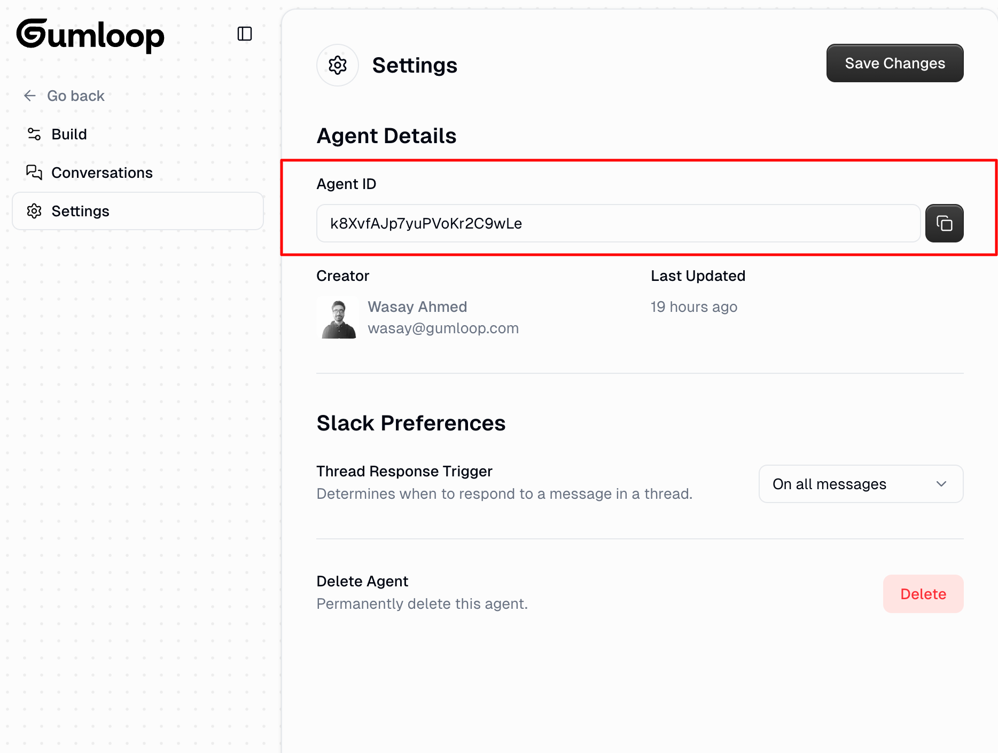The width and height of the screenshot is (998, 753).
Task: Select Settings in the sidebar
Action: tap(80, 211)
